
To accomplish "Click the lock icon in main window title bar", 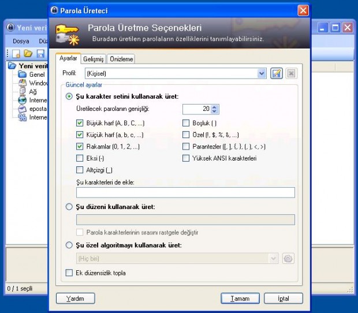I will pyautogui.click(x=10, y=27).
